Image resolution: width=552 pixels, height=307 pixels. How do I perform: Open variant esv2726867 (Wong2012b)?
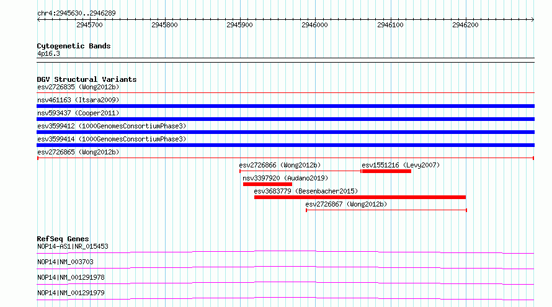tap(346, 204)
